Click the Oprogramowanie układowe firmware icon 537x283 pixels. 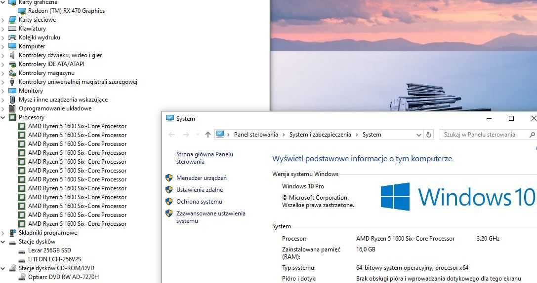(12, 108)
